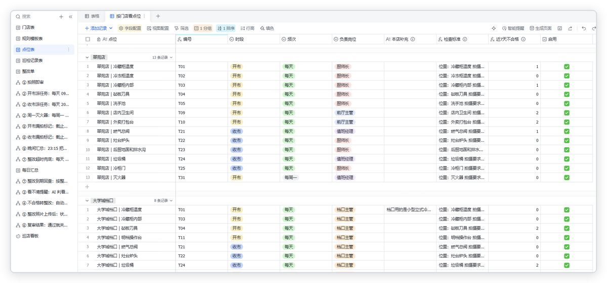Switch to the 表格 view tab
Image resolution: width=607 pixels, height=283 pixels.
click(92, 16)
